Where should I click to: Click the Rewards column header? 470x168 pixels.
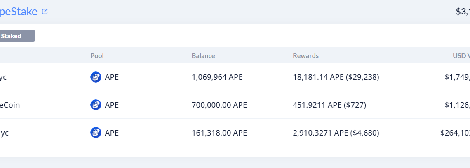[305, 56]
